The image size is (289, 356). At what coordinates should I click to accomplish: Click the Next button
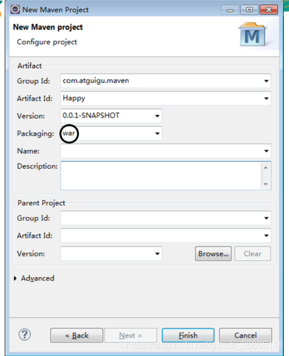[131, 335]
